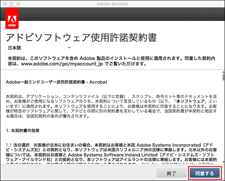
Task: Click the アドビソフトウェア使用許諾契約書 title
Action: (x=81, y=38)
